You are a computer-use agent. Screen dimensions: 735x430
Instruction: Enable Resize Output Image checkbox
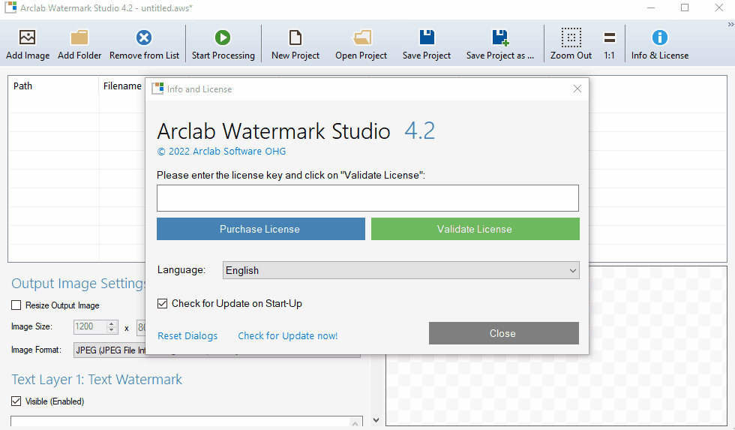(16, 305)
